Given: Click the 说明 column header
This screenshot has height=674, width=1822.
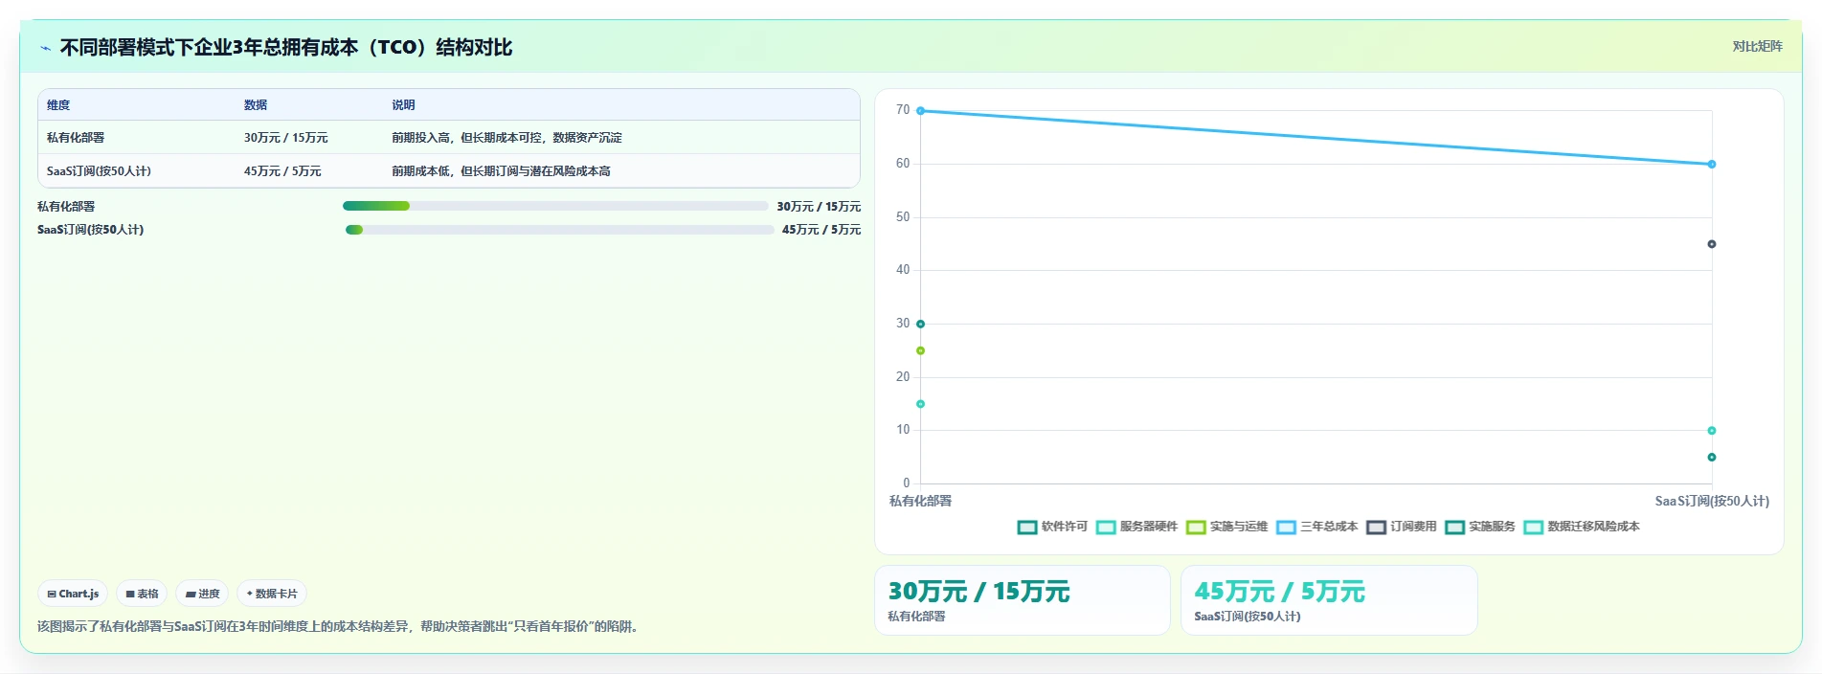Looking at the screenshot, I should (403, 105).
